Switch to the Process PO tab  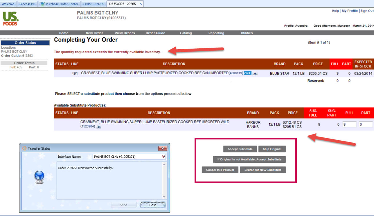coord(27,4)
